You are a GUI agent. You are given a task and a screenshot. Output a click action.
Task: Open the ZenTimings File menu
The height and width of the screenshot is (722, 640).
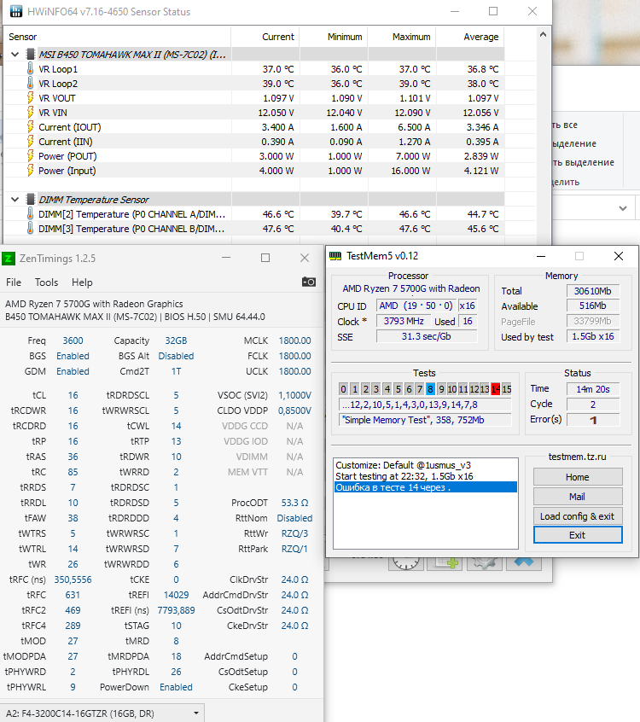tap(14, 282)
